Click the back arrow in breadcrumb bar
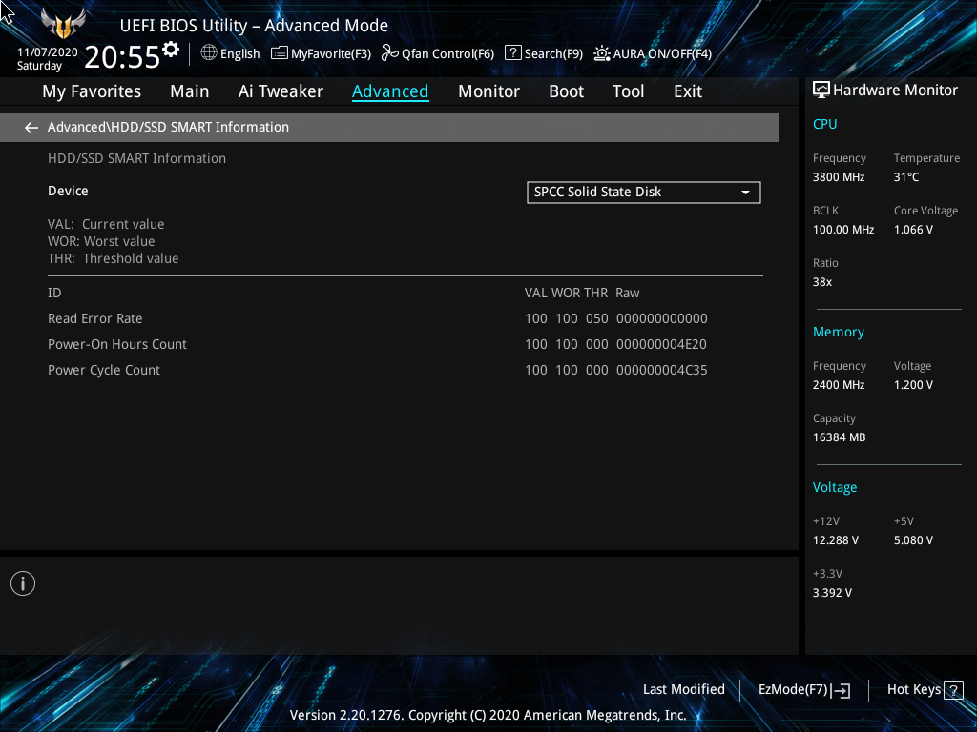The width and height of the screenshot is (977, 732). click(31, 128)
